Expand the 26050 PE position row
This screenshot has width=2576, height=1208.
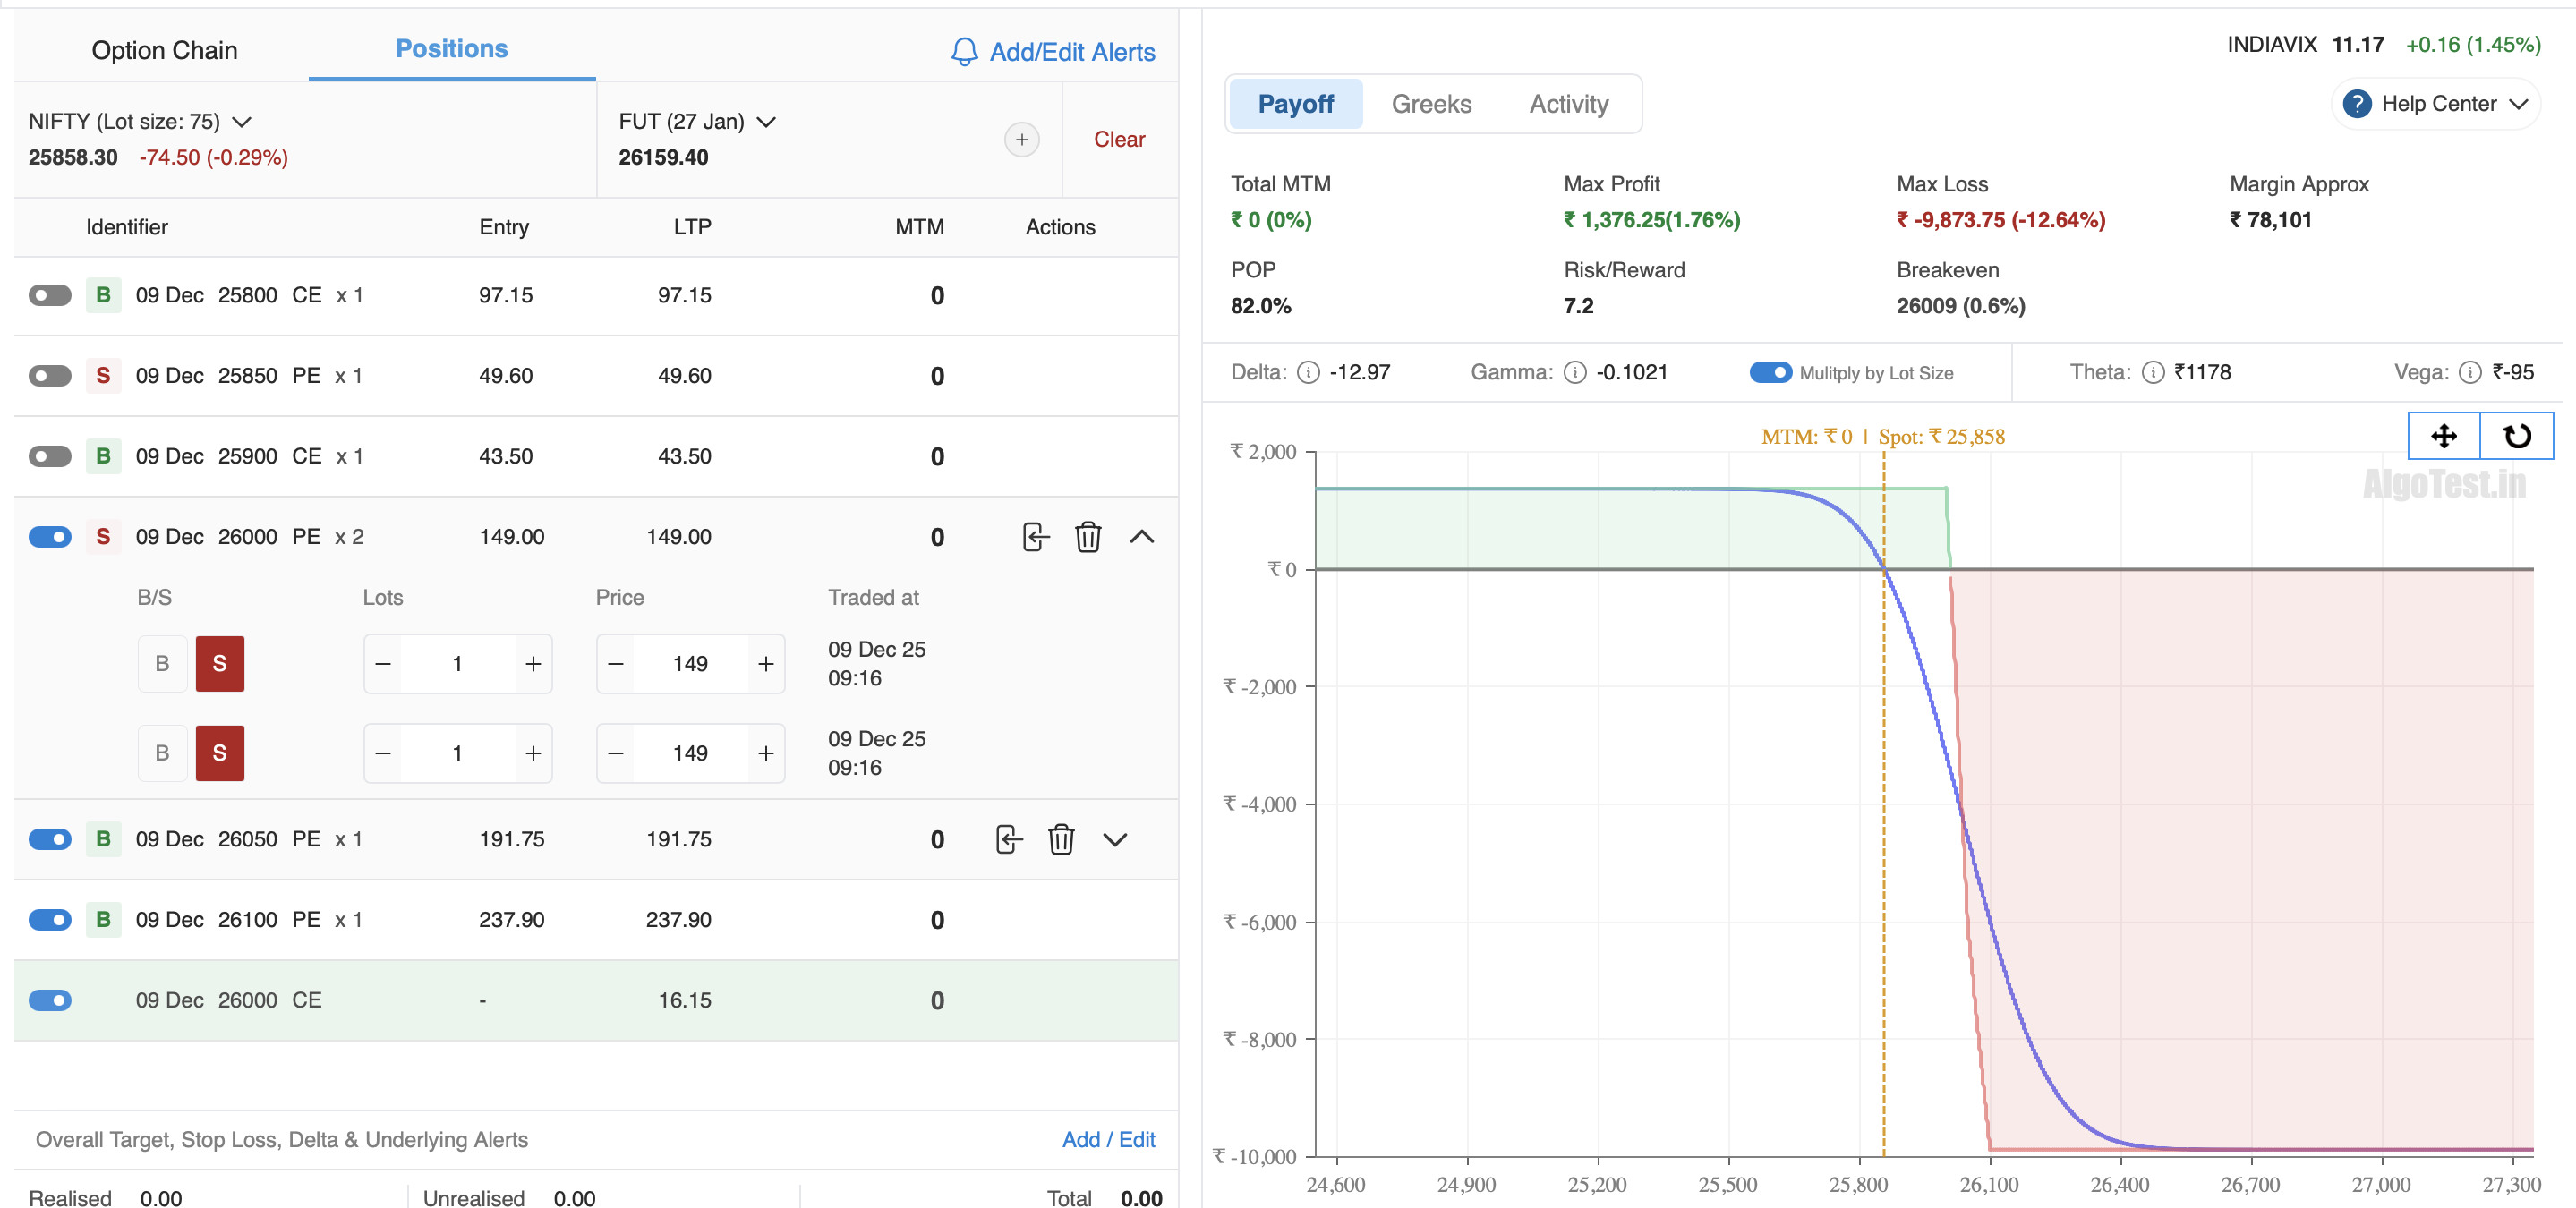pyautogui.click(x=1114, y=839)
